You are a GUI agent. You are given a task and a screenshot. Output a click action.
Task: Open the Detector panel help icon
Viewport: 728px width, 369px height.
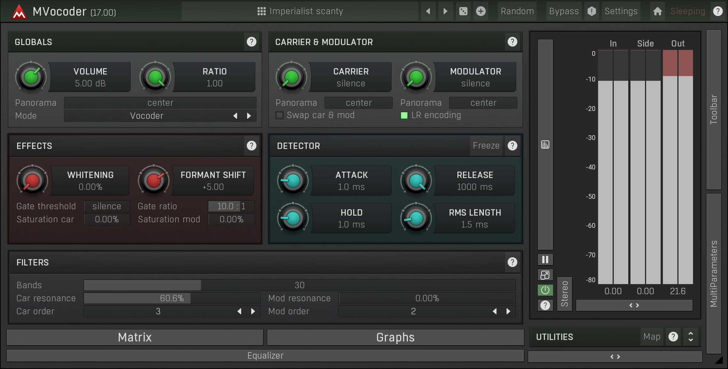513,146
